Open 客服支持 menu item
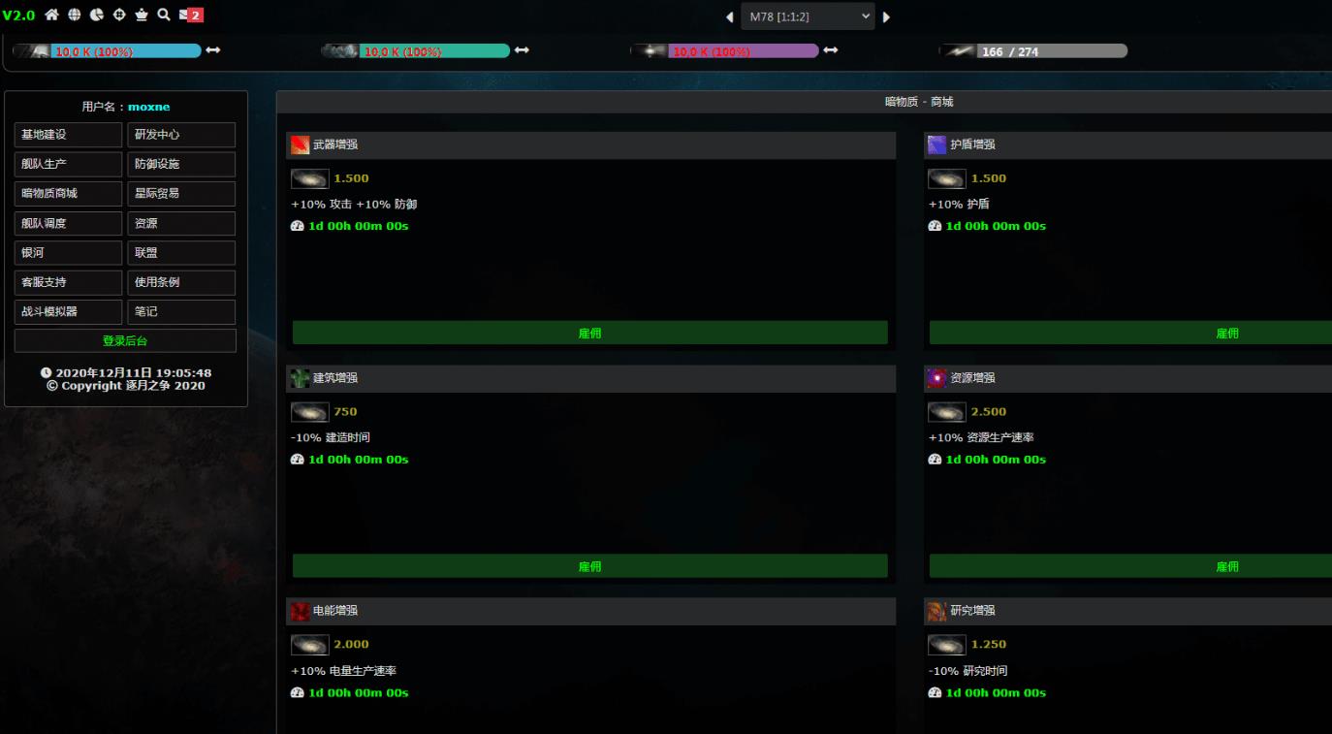Screen dimensions: 1332x734 point(68,282)
